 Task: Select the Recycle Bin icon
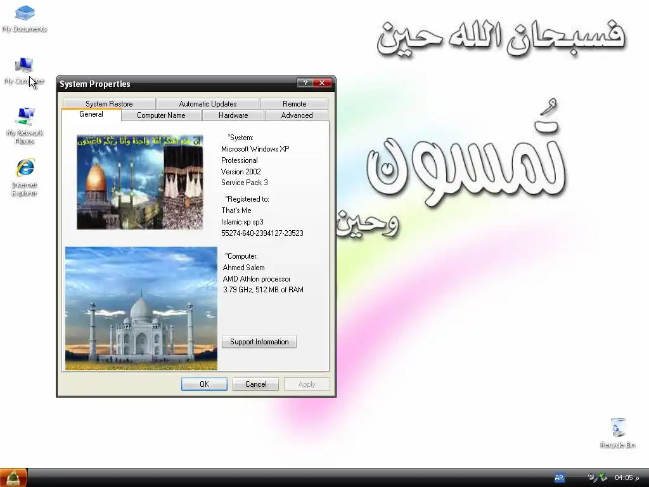point(617,433)
